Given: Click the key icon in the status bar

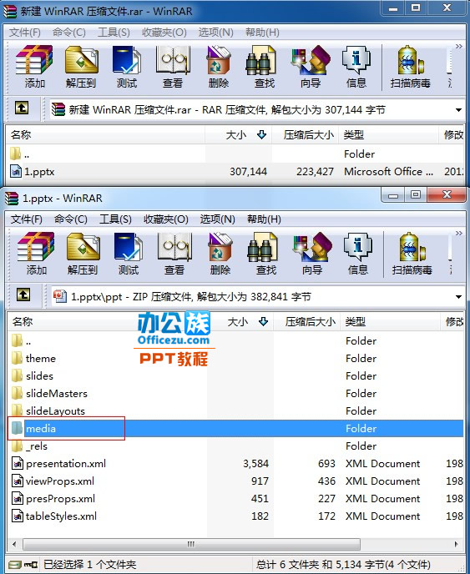Looking at the screenshot, I should pos(31,565).
